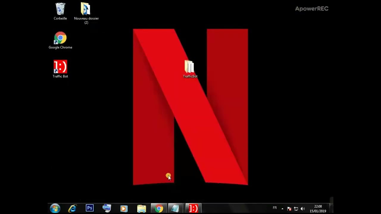Image resolution: width=381 pixels, height=214 pixels.
Task: Open the Corbeille recycle bin icon
Action: tap(60, 11)
